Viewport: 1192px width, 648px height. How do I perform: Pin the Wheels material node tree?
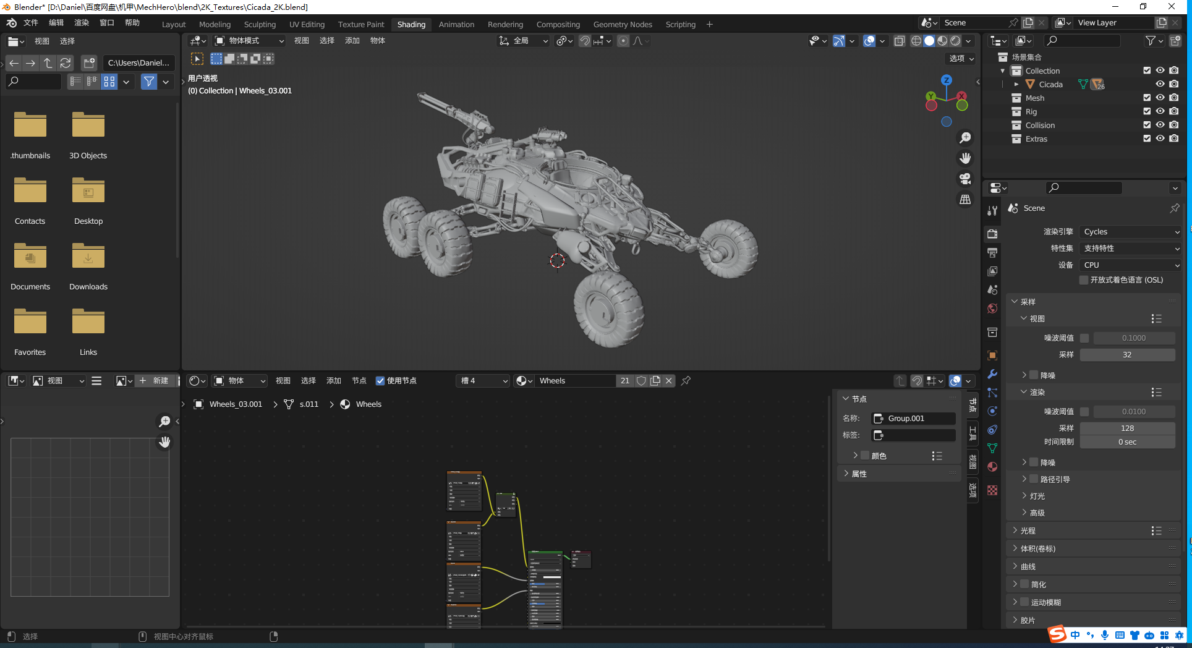point(686,381)
